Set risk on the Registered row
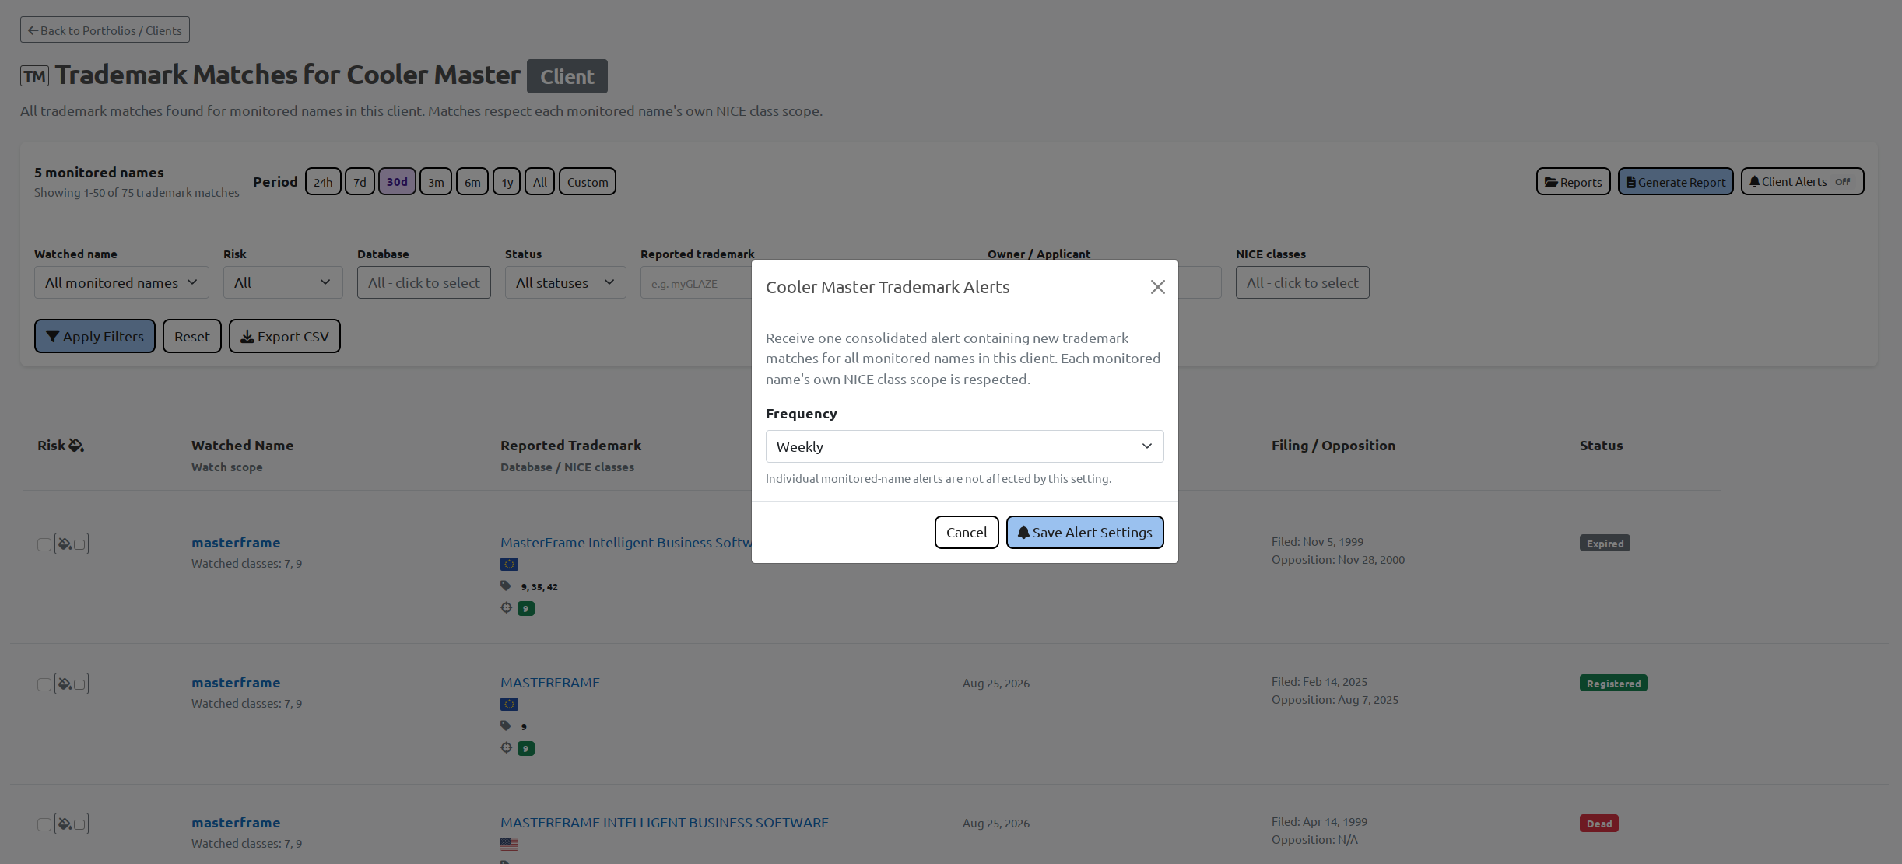This screenshot has height=864, width=1902. tap(72, 684)
